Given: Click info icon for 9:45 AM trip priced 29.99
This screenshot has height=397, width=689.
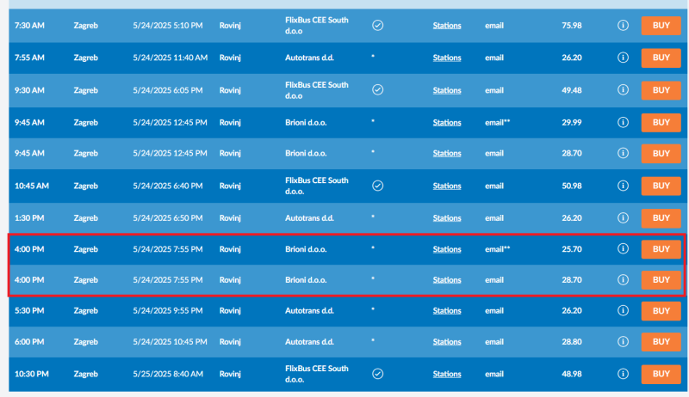Looking at the screenshot, I should tap(623, 122).
